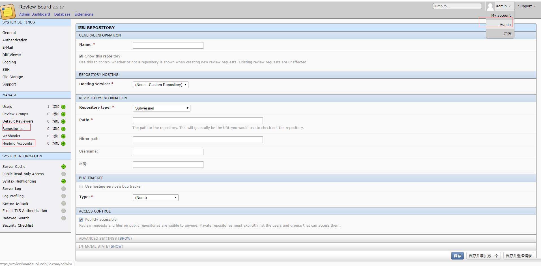The width and height of the screenshot is (541, 266).
Task: Click the 保存并继续编辑 button
Action: [x=519, y=256]
